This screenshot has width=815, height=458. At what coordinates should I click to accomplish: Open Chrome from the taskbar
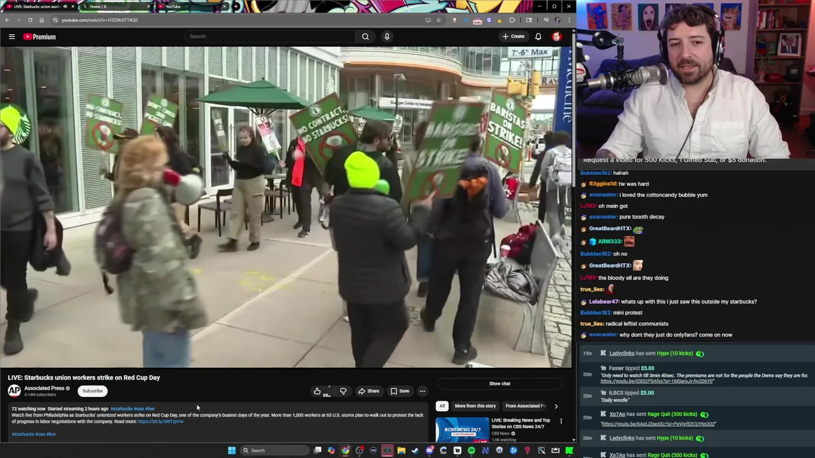point(346,450)
